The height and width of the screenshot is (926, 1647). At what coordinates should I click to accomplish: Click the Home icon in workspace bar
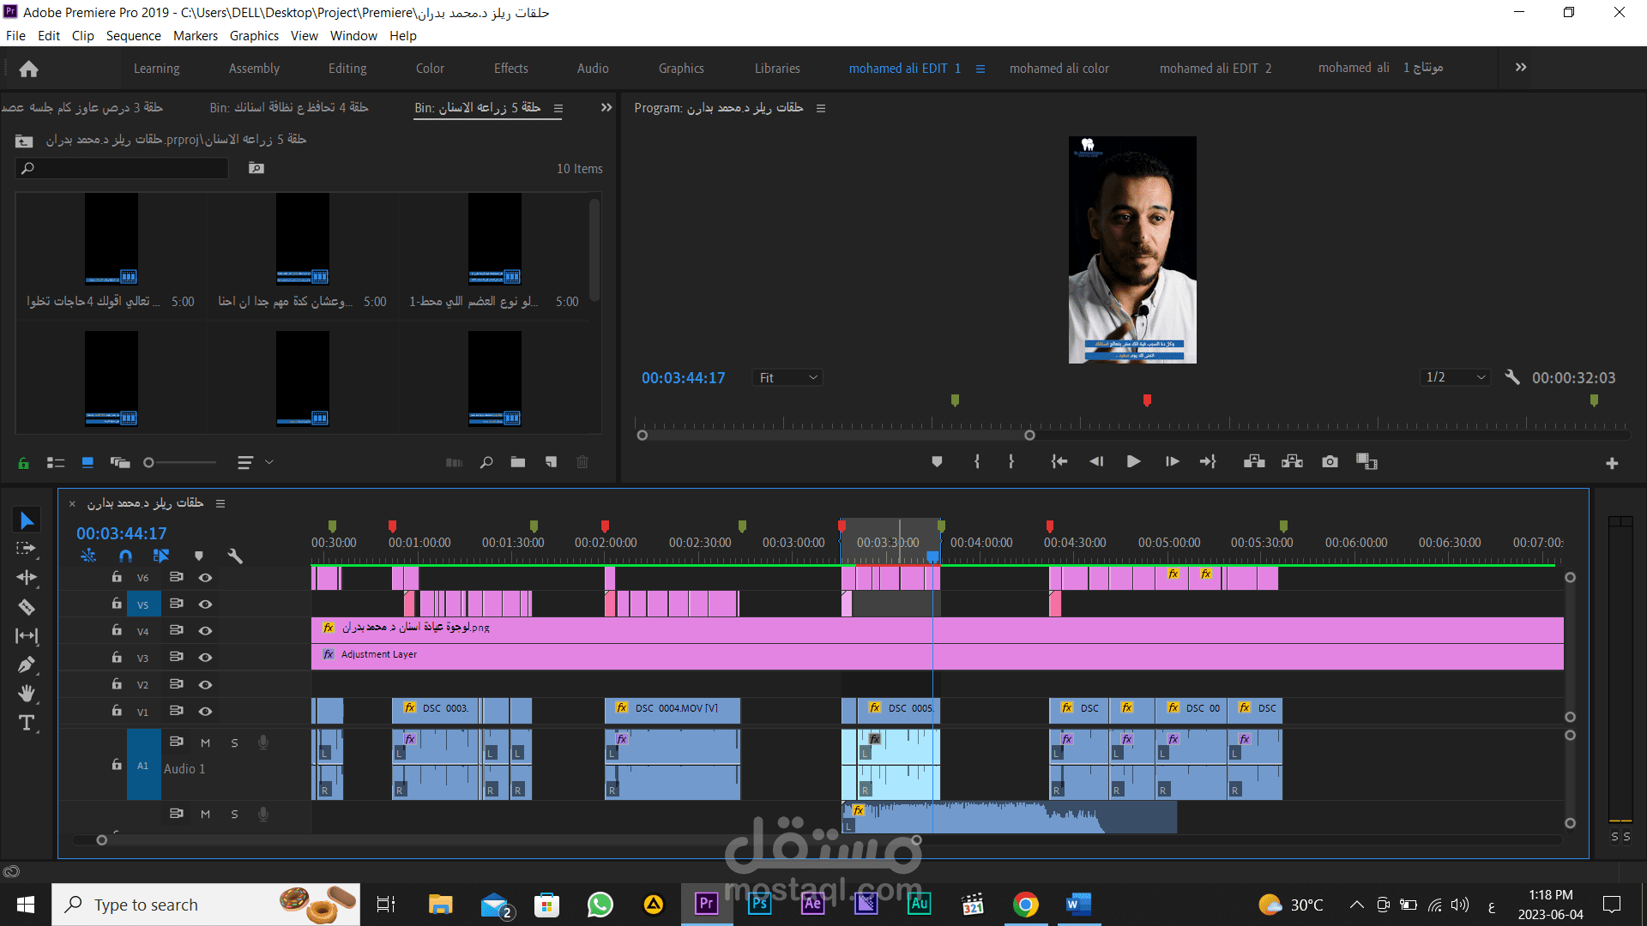pos(28,69)
